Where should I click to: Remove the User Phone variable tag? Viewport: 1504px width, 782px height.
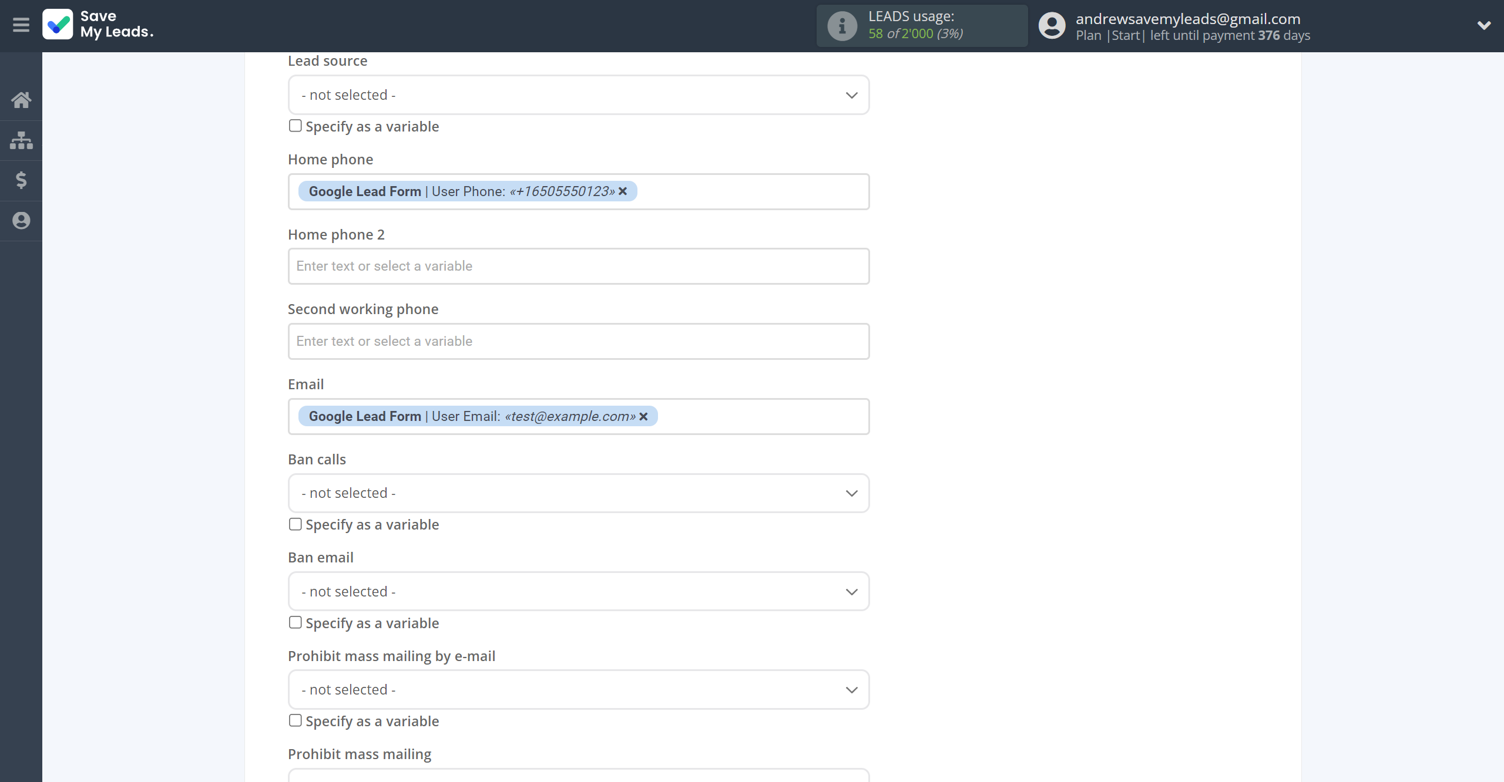(623, 191)
